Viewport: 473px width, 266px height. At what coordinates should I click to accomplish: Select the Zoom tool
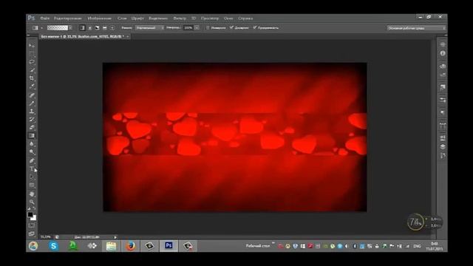point(32,202)
